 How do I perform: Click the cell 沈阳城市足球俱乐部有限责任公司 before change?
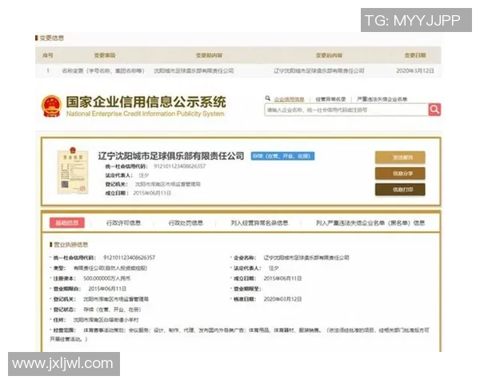[x=194, y=70]
